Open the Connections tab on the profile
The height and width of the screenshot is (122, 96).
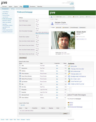pos(66,27)
